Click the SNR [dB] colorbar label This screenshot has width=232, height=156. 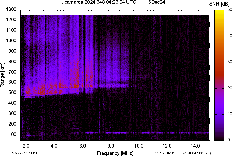(219, 4)
